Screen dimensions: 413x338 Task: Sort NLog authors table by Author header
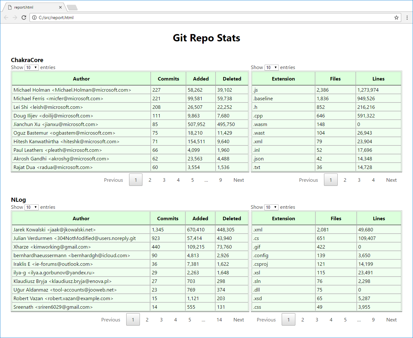click(81, 218)
